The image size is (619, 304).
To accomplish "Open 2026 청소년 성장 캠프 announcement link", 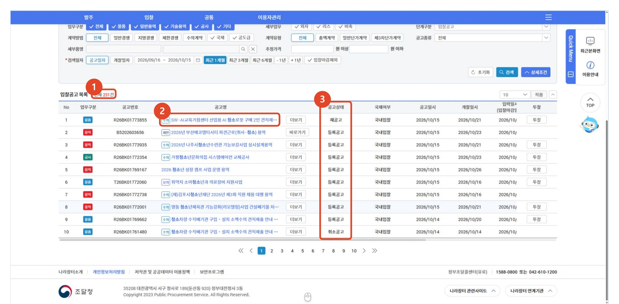I will point(195,170).
